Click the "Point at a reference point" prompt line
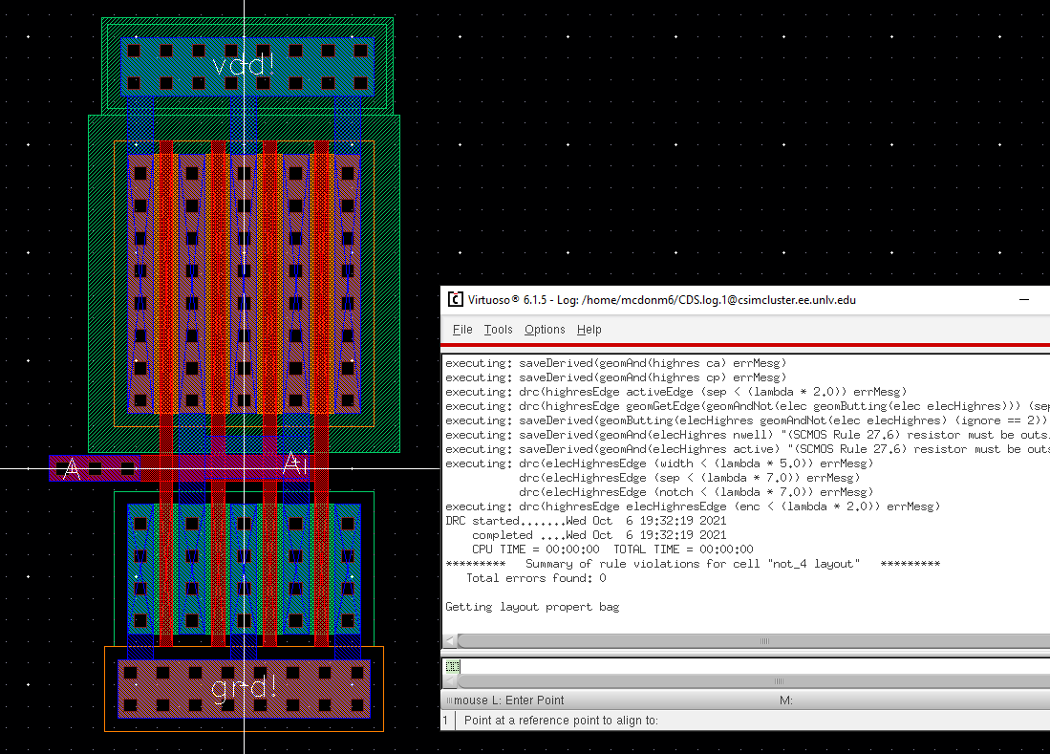Screen dimensions: 1050x754 pos(561,721)
